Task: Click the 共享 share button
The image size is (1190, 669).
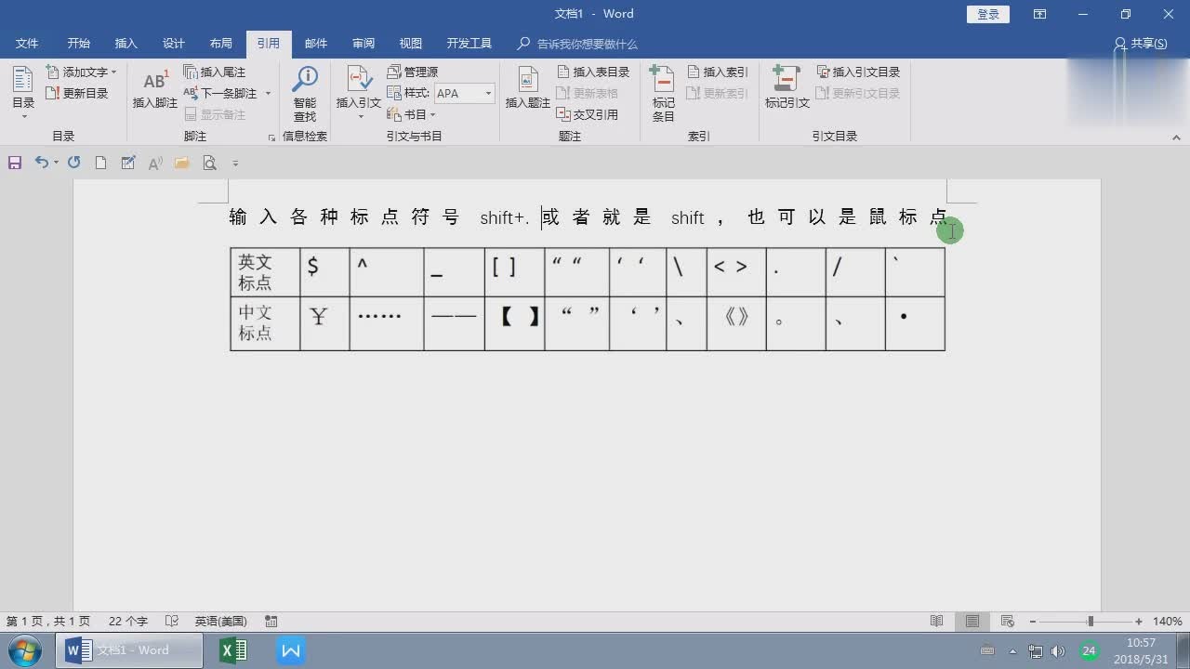Action: [1141, 44]
